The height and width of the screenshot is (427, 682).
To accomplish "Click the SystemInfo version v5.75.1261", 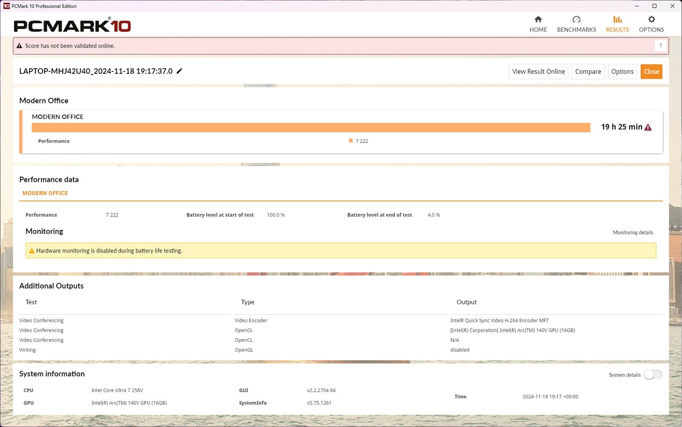I will (319, 403).
